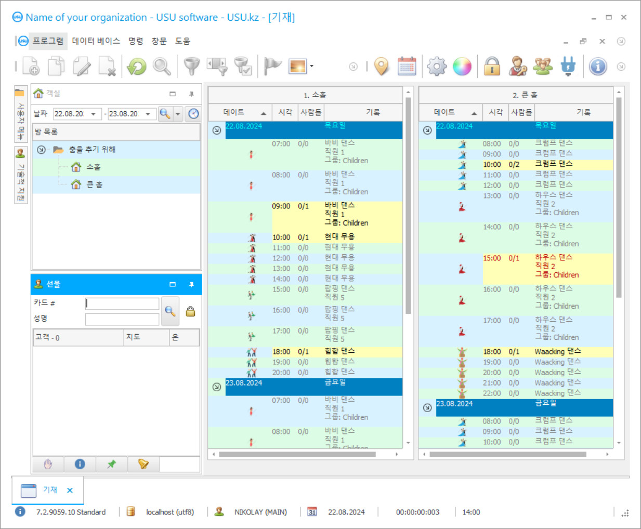641x529 pixels.
Task: Select the 큰 홀 room in list
Action: (94, 184)
